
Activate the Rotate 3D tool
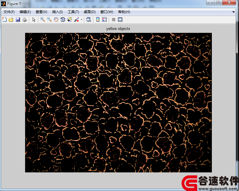pos(63,19)
